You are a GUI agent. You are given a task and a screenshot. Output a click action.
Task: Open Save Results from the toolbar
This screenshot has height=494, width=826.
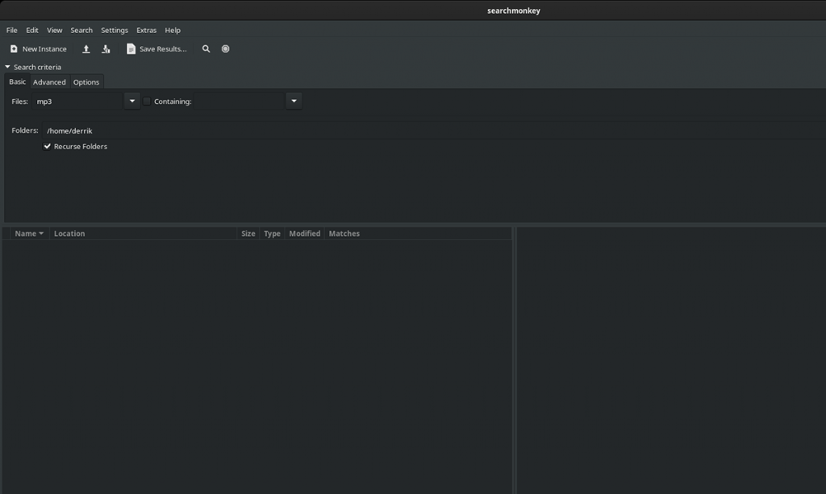pyautogui.click(x=156, y=48)
